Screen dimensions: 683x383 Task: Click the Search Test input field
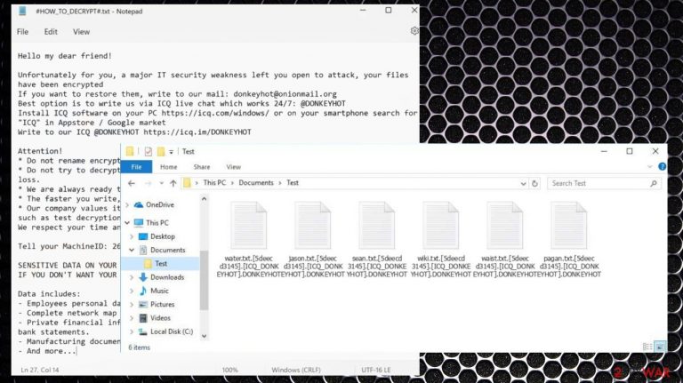click(x=604, y=184)
